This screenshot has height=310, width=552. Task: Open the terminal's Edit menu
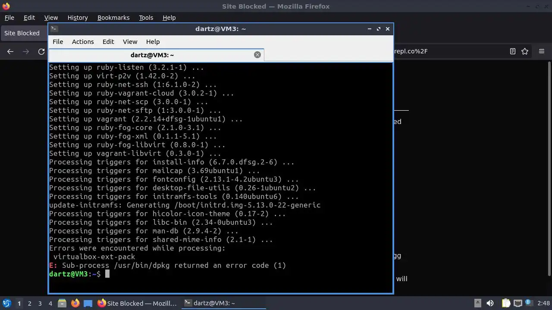click(x=108, y=42)
